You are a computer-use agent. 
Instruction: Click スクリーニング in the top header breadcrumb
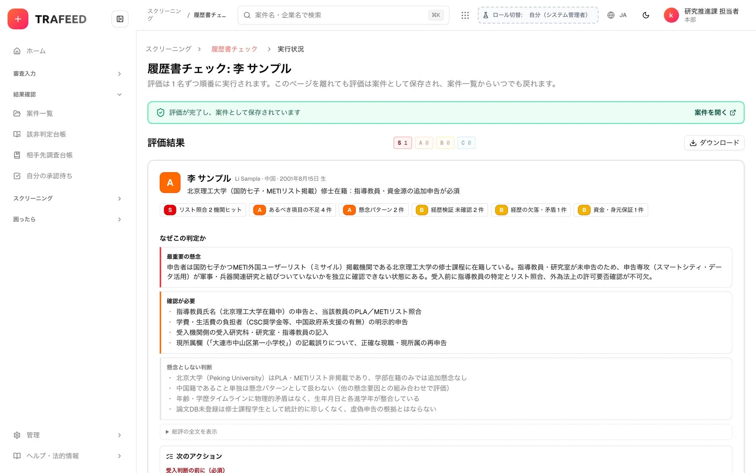pos(164,15)
